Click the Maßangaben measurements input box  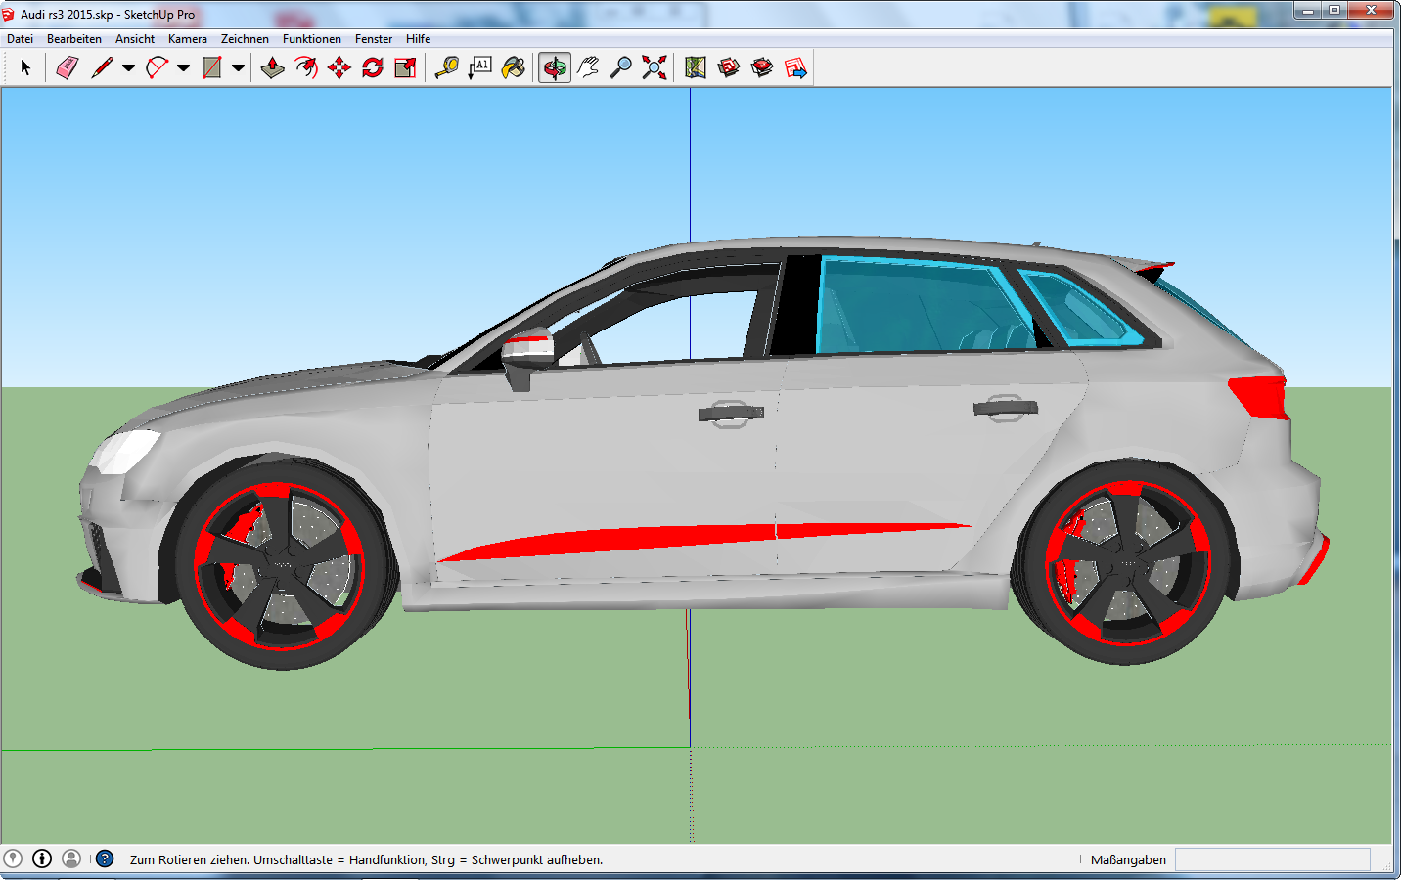[1272, 859]
